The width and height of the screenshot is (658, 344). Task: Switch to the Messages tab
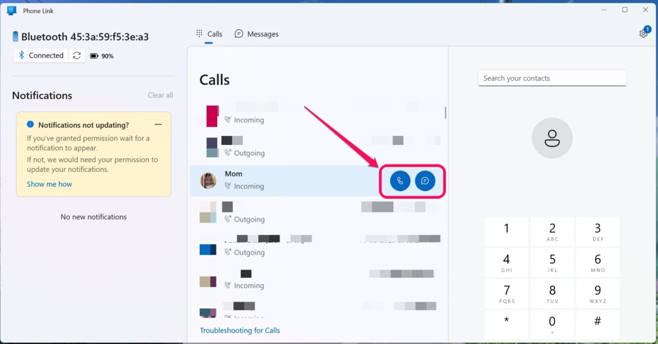(256, 34)
